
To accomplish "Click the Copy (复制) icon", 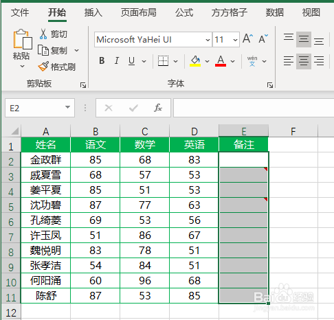I will tap(43, 50).
